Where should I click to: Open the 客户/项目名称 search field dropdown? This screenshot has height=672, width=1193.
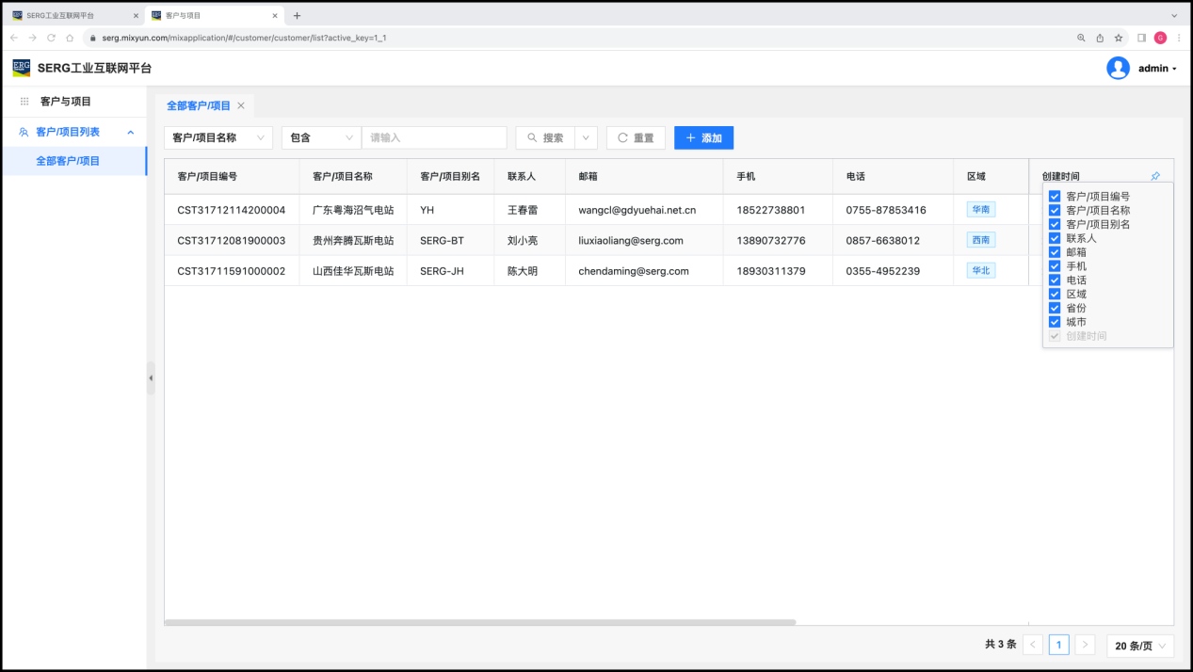click(x=218, y=137)
